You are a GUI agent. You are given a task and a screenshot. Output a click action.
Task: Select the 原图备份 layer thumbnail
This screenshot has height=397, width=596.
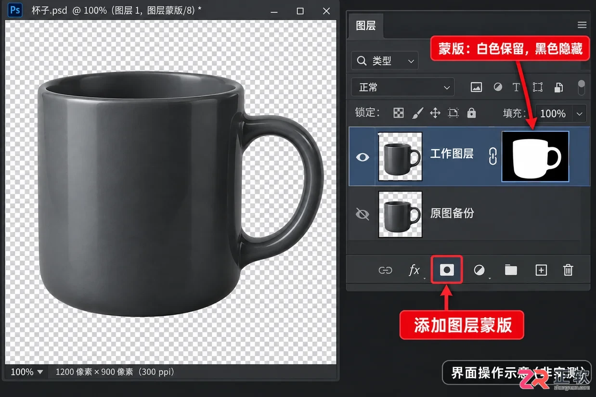tap(401, 214)
